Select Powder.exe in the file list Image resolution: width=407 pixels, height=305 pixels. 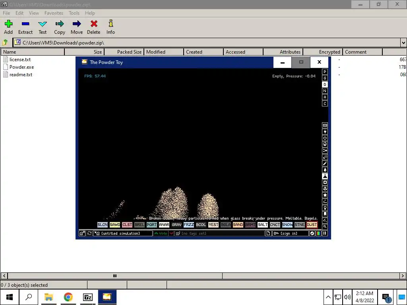point(21,67)
